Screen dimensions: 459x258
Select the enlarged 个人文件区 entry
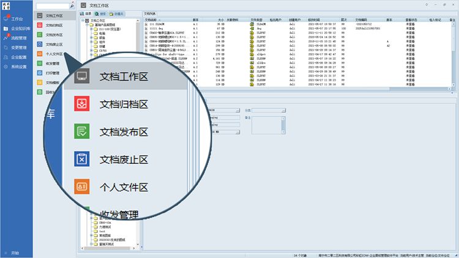point(124,186)
